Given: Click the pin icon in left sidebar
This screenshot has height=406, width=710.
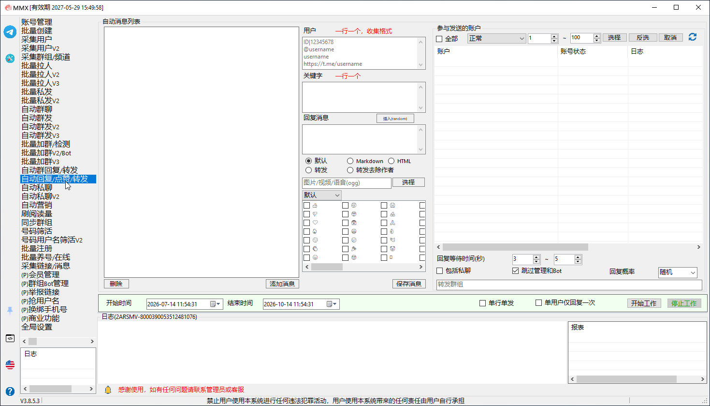Looking at the screenshot, I should click(10, 311).
